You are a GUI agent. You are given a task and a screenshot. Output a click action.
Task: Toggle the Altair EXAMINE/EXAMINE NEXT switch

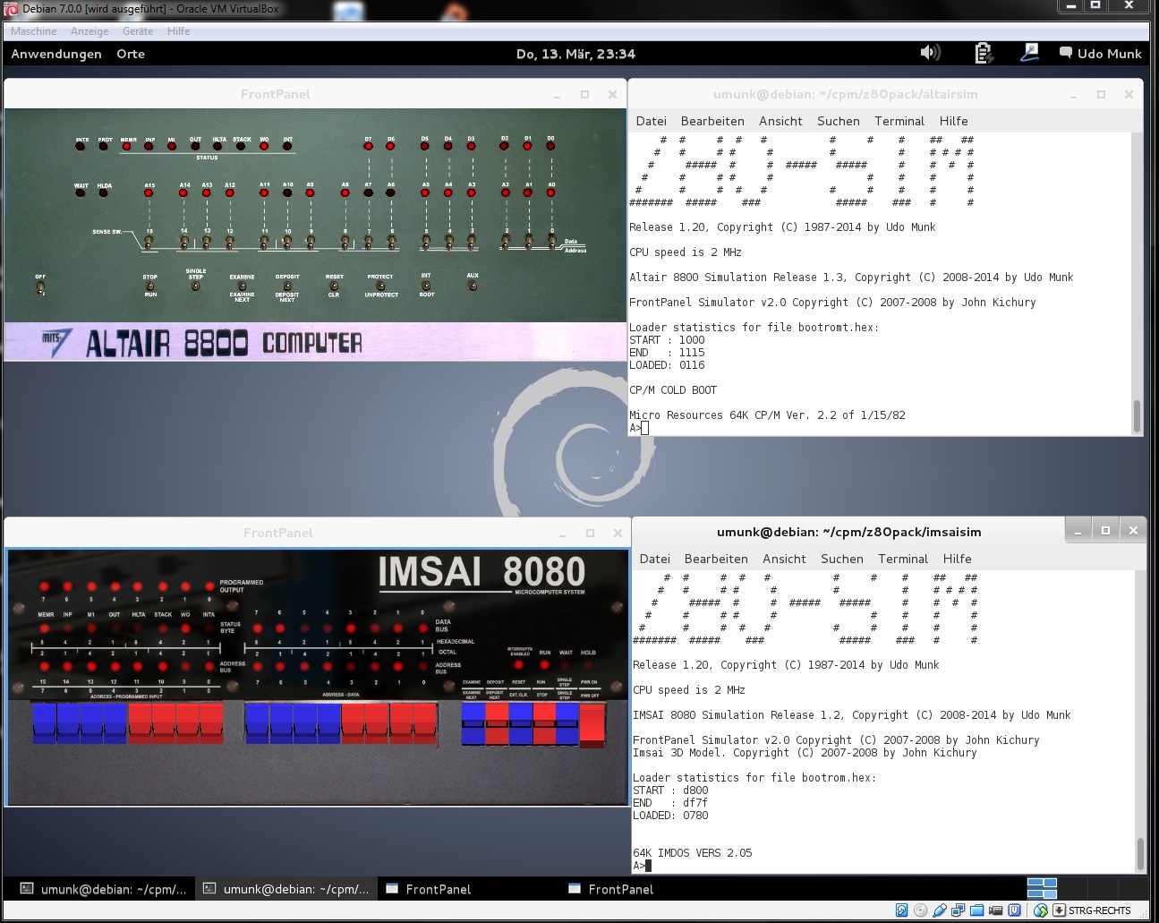pos(242,286)
